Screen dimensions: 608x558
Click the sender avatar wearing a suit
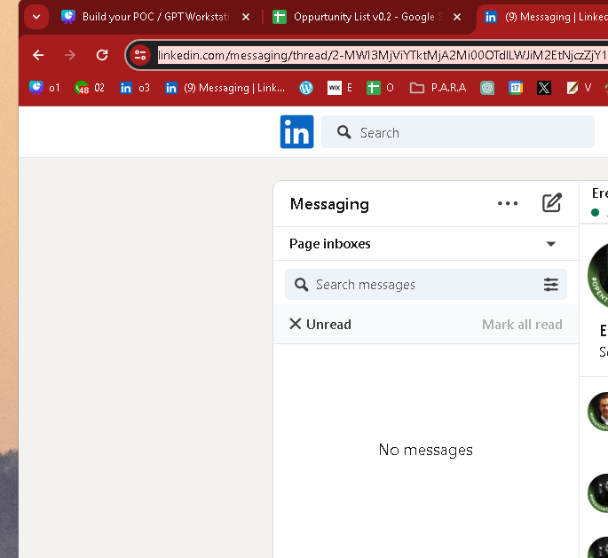598,412
